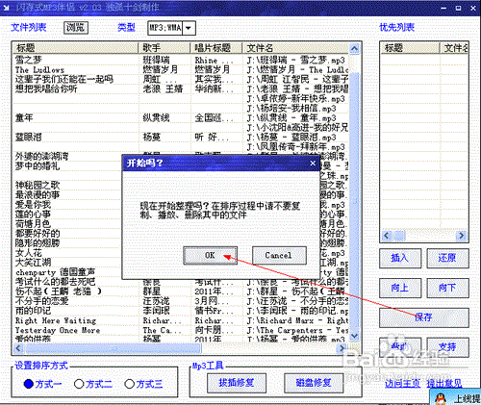Viewport: 481px width, 405px height.
Task: Click OK in the 开始吗 dialog
Action: point(210,255)
